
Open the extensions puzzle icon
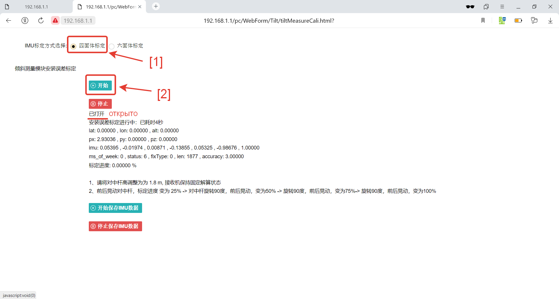[x=534, y=20]
